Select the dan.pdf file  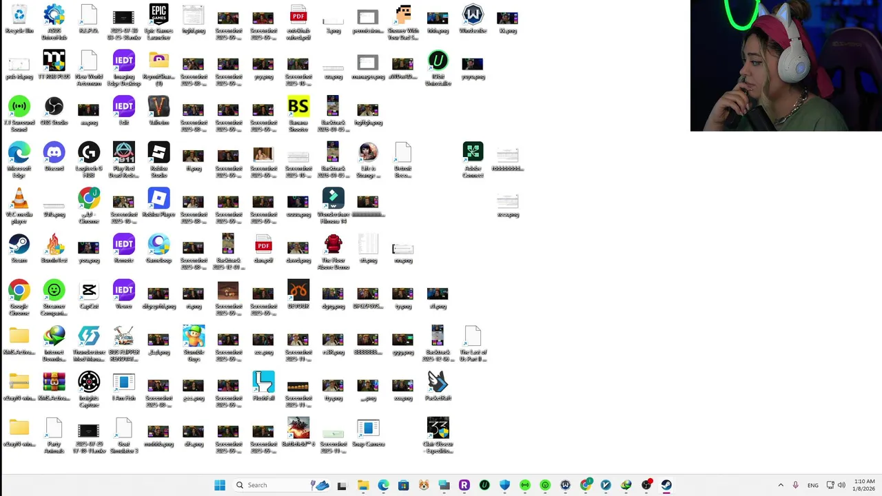click(x=263, y=249)
